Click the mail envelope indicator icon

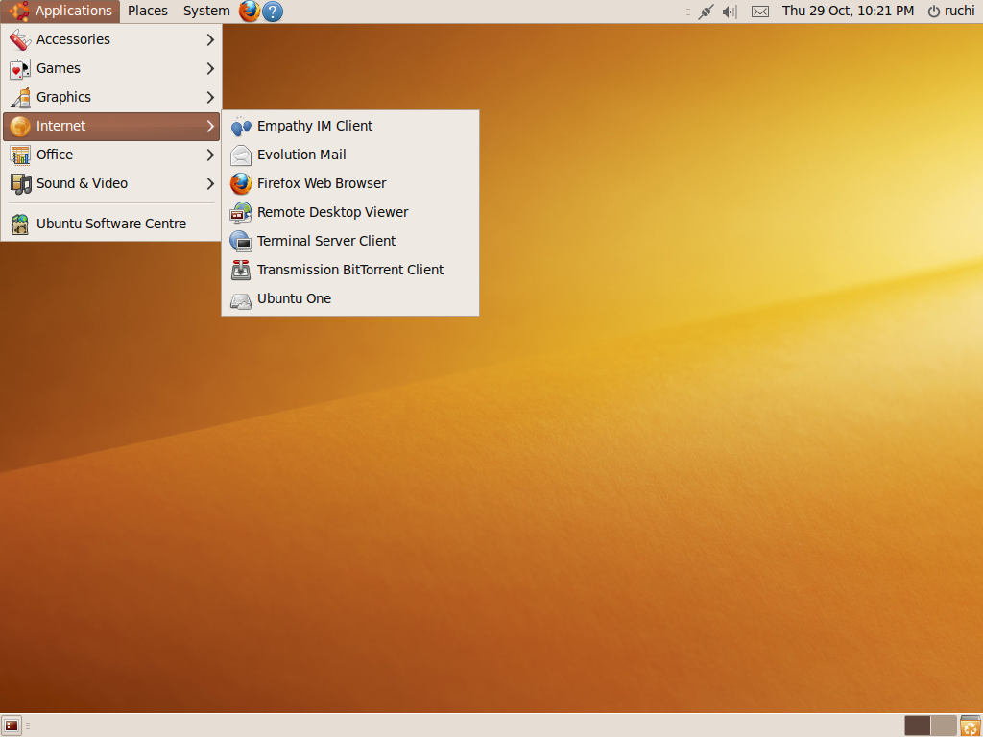pyautogui.click(x=759, y=12)
